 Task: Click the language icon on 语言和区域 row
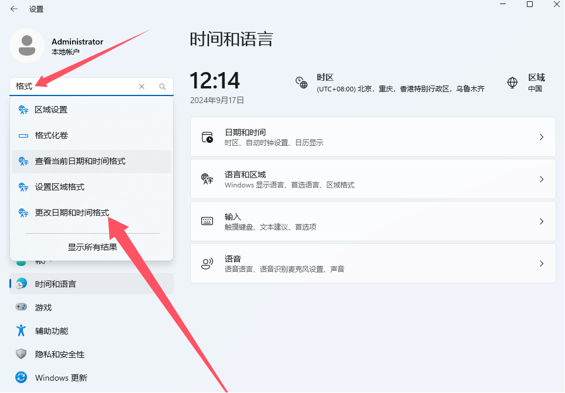(207, 179)
